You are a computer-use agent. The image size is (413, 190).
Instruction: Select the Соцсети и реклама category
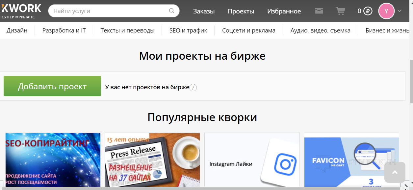(248, 31)
